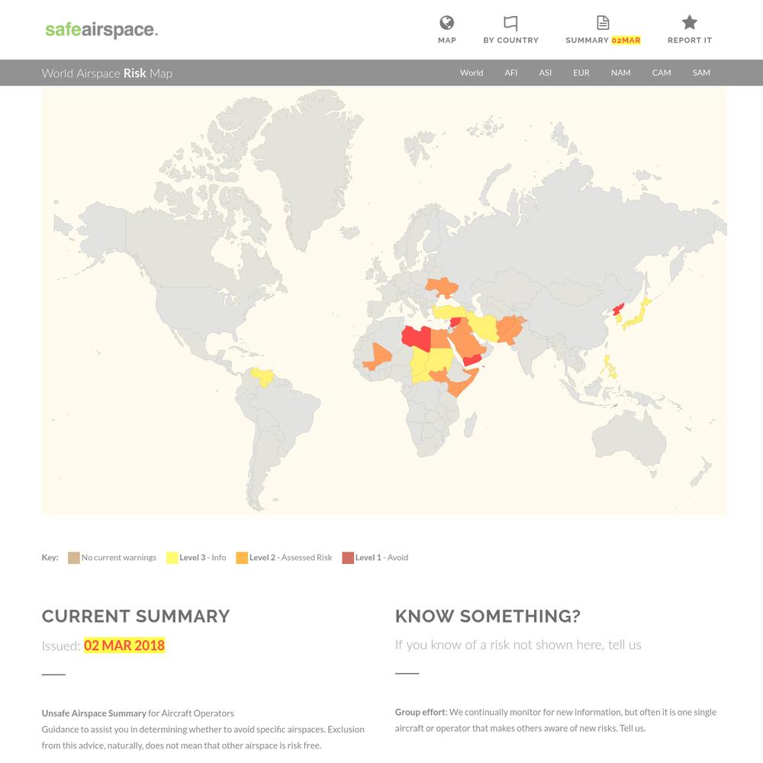The width and height of the screenshot is (763, 763).
Task: Switch to AFI region tab
Action: (511, 73)
